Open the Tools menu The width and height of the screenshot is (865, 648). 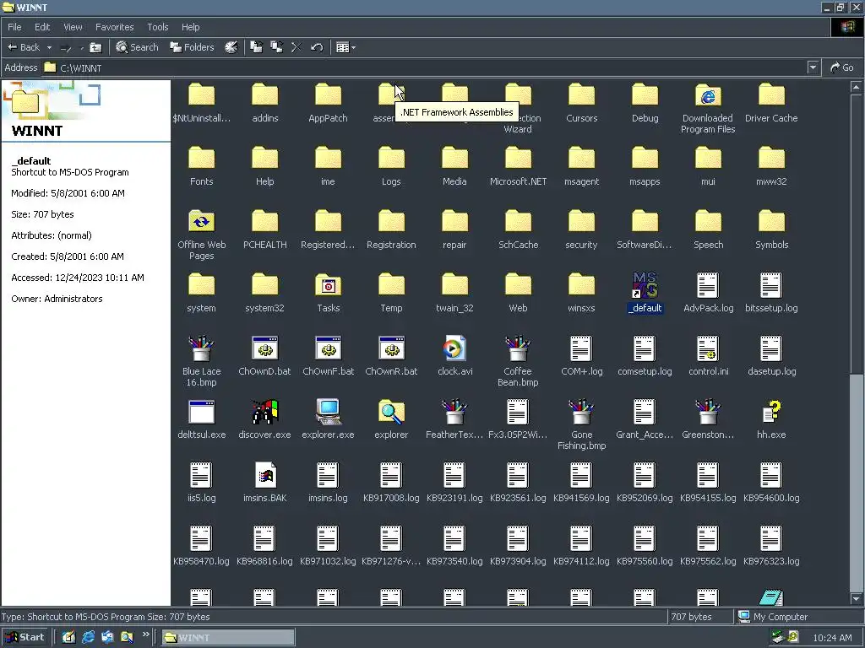coord(158,27)
